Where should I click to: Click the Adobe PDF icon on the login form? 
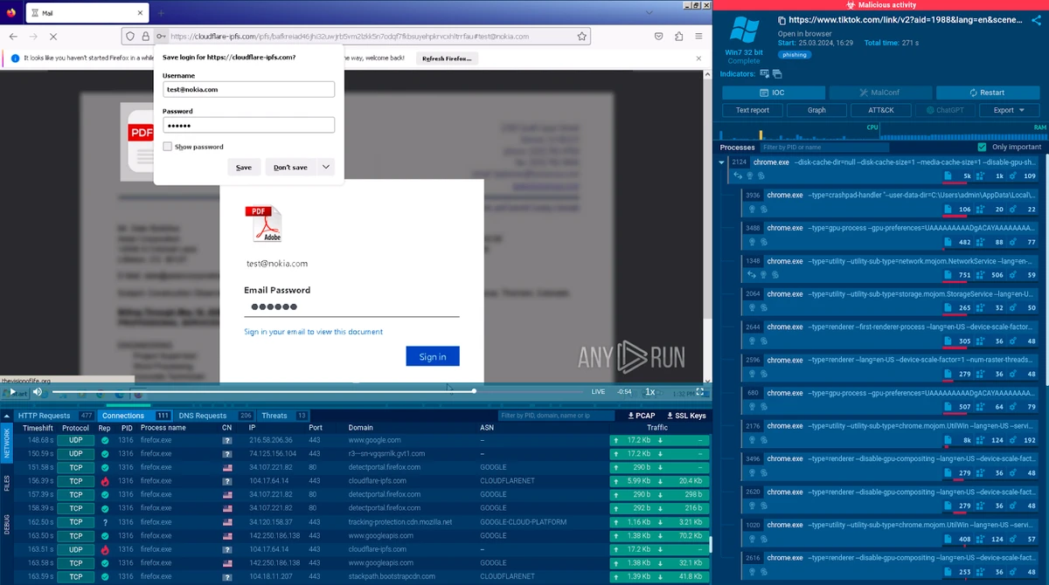[x=262, y=224]
